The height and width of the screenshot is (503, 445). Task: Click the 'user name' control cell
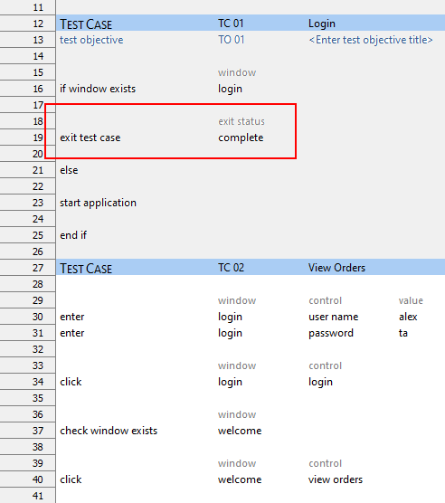coord(334,317)
